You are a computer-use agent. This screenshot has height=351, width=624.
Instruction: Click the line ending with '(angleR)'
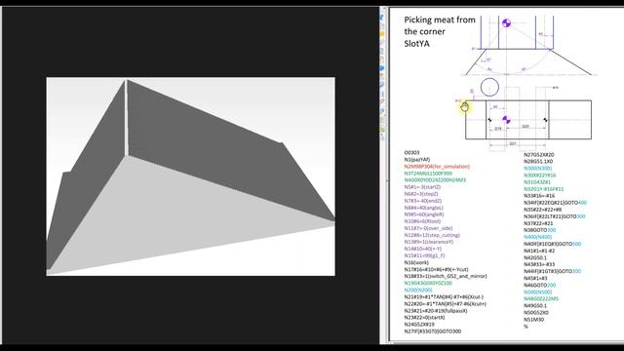[424, 214]
